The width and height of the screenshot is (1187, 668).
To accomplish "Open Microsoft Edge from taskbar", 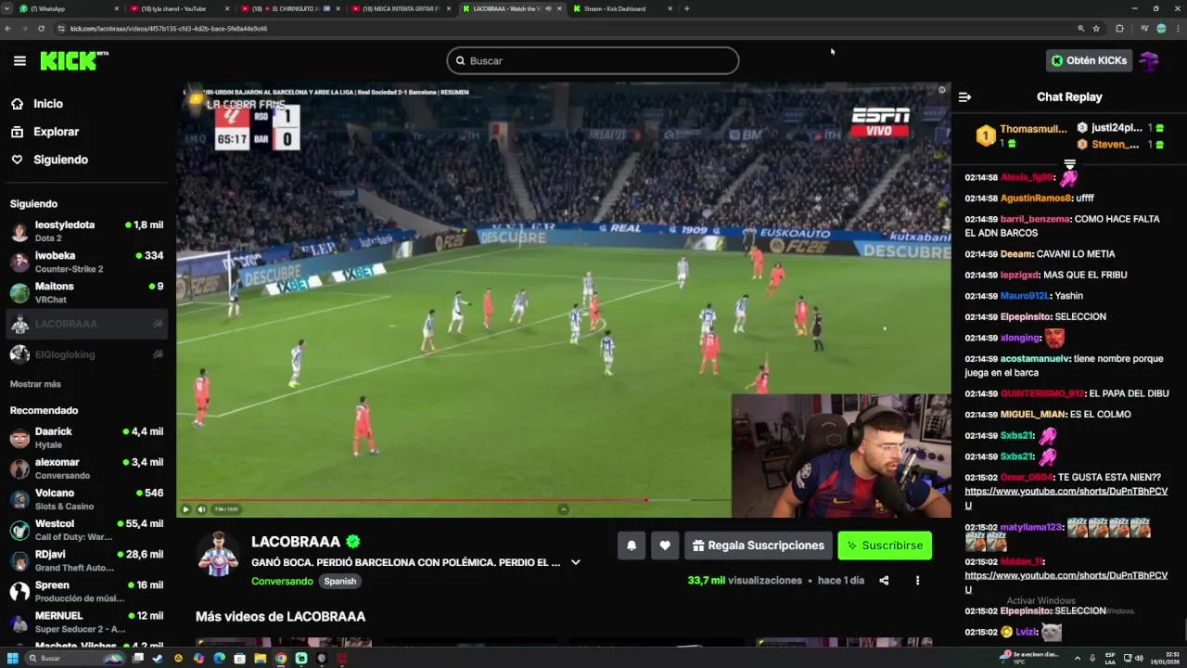I will click(x=219, y=659).
